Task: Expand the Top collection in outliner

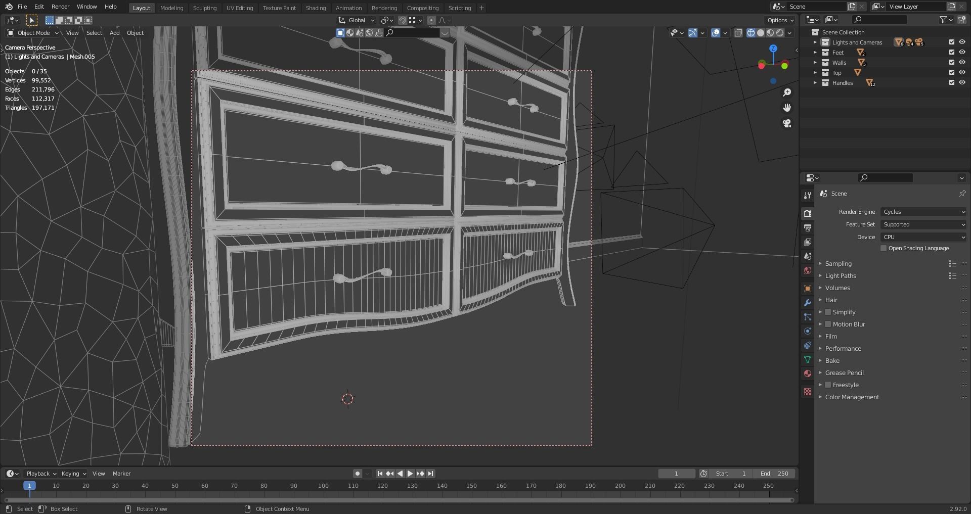Action: tap(815, 73)
